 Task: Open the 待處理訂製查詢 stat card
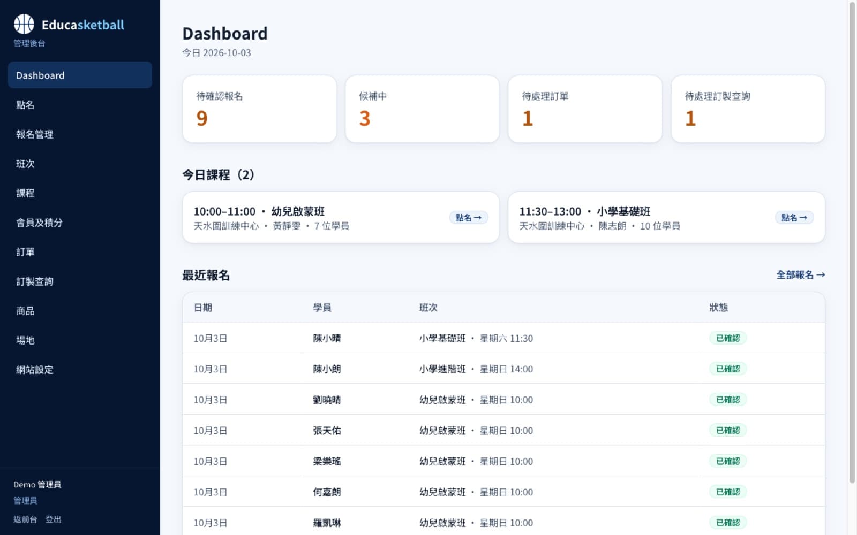[x=748, y=109]
